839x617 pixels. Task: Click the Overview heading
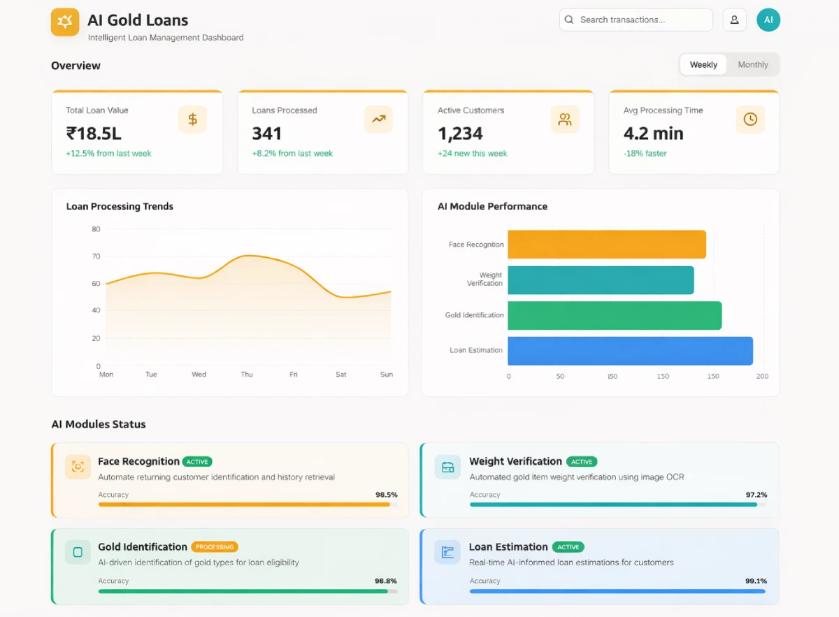coord(76,66)
